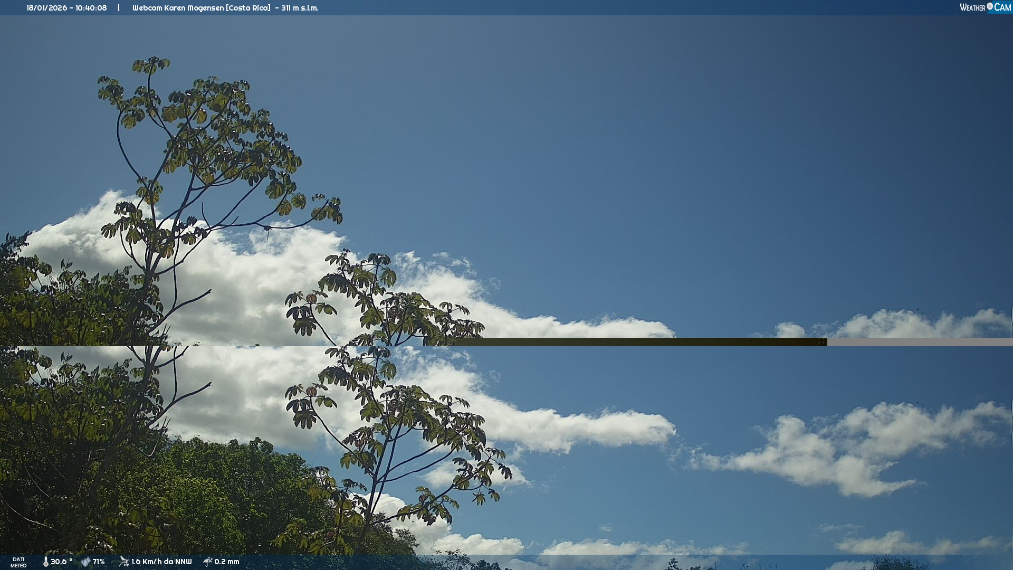The width and height of the screenshot is (1013, 570).
Task: Click the 10:40:08 time display
Action: (x=91, y=8)
